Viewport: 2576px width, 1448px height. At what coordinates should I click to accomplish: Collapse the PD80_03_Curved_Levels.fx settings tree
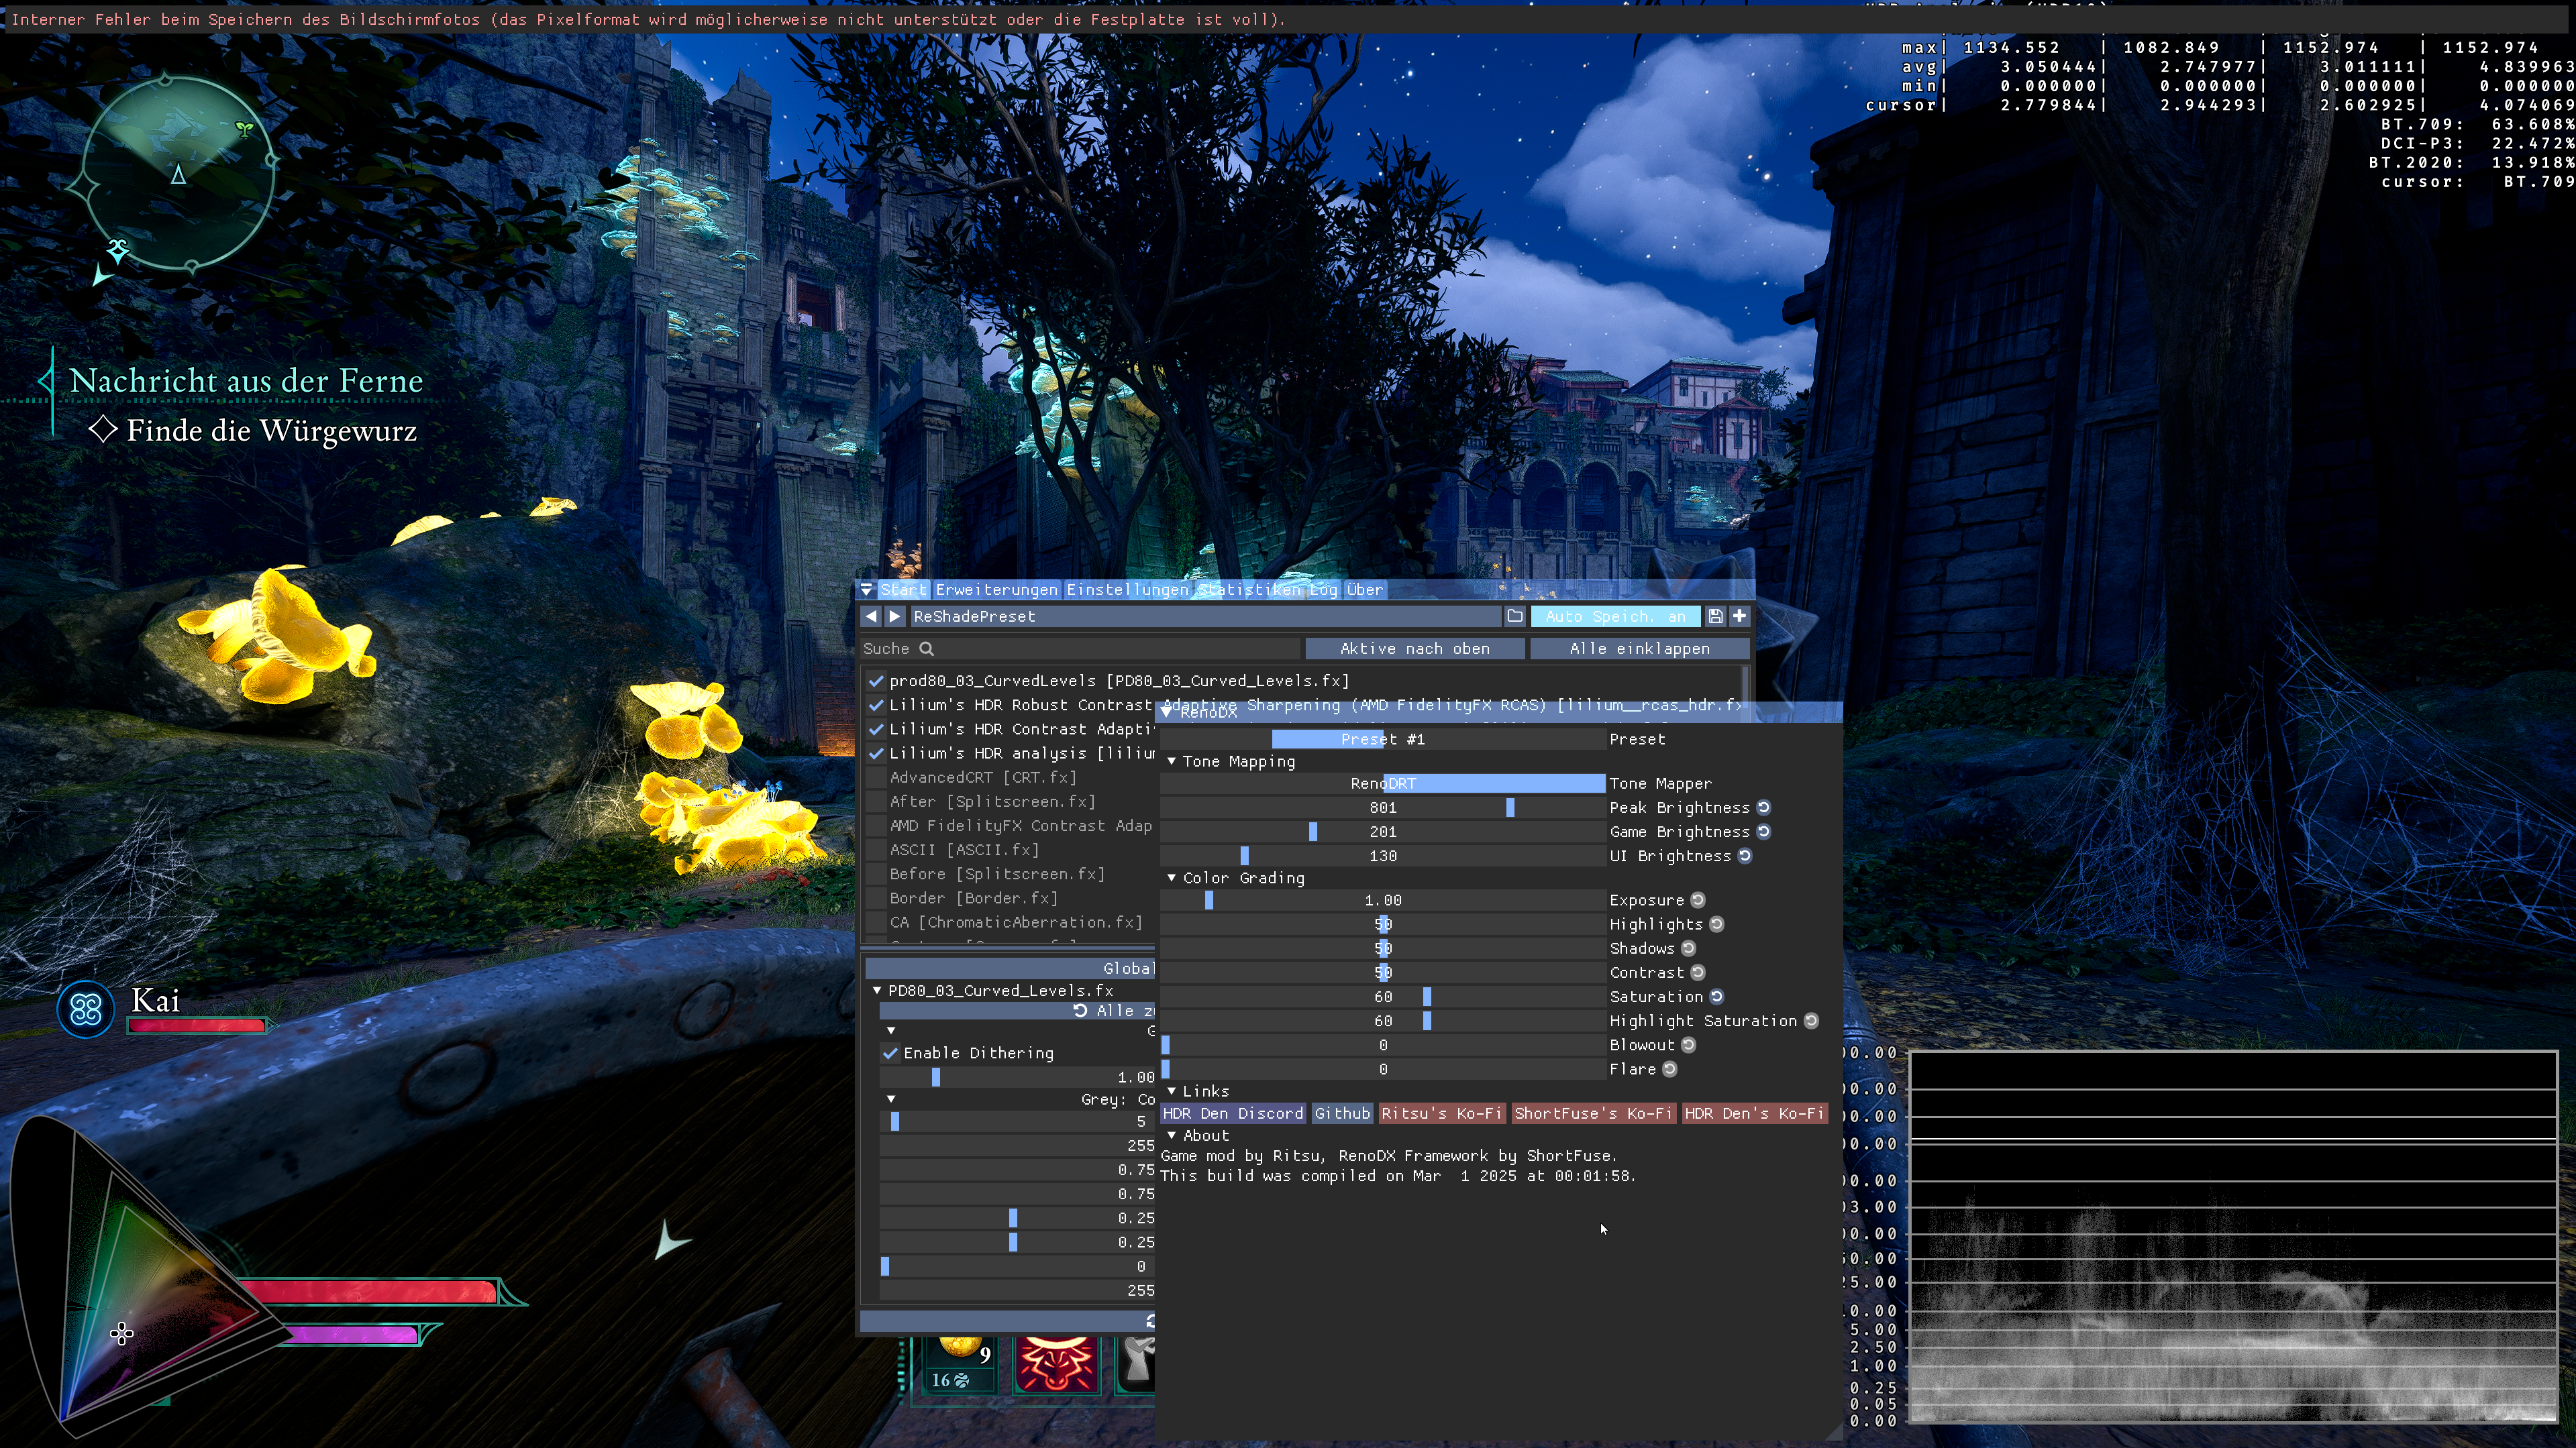877,991
